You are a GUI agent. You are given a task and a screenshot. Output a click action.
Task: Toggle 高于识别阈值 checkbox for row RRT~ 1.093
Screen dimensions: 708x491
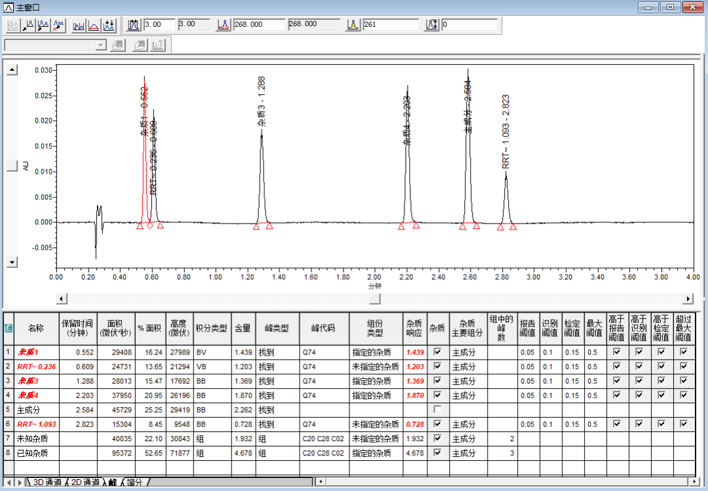coord(639,423)
